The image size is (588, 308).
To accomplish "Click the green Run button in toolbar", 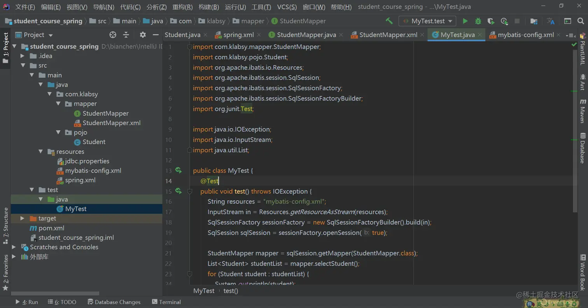I will [465, 21].
